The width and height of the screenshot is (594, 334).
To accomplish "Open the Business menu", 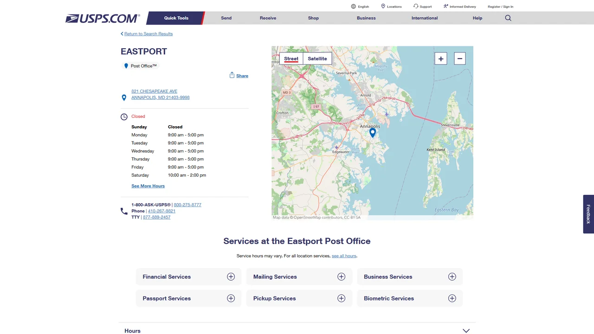I will 366,18.
